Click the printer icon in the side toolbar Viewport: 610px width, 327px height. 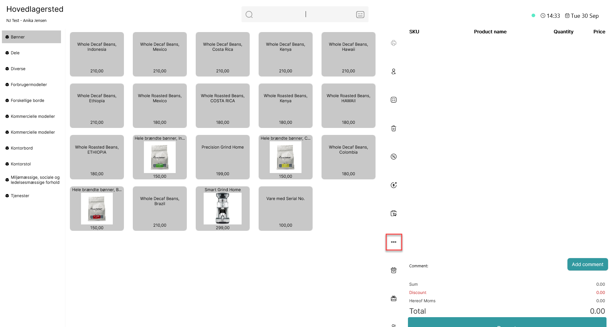(x=394, y=43)
